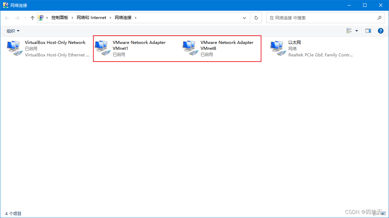The height and width of the screenshot is (218, 389).
Task: Expand the chevron before 控制面板
Action: [47, 18]
